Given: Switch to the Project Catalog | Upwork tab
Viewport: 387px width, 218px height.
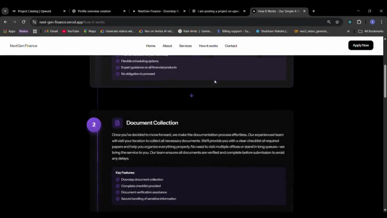Looking at the screenshot, I should coord(34,11).
